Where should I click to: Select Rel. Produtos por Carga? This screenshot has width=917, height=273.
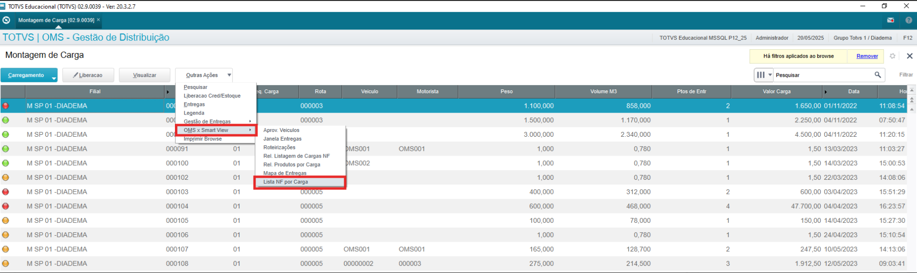(291, 165)
